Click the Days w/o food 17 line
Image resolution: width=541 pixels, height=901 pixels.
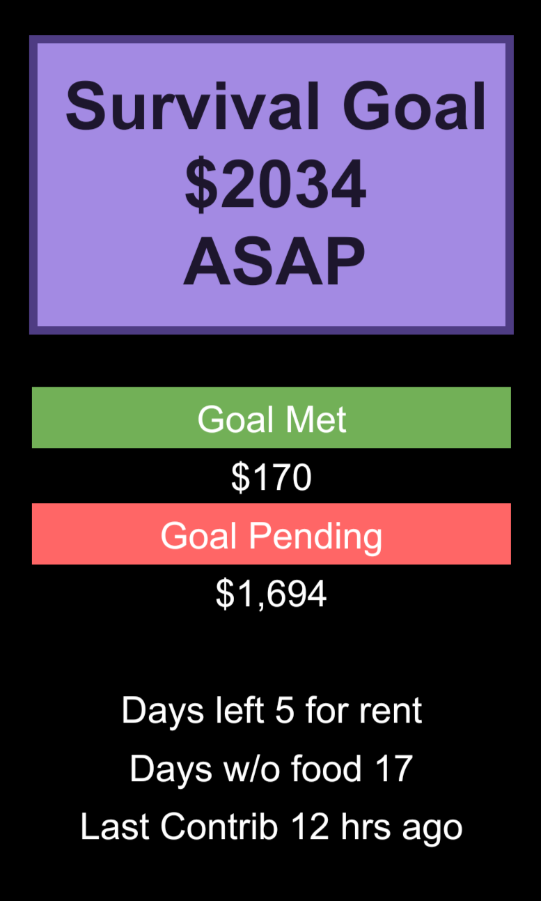(272, 769)
